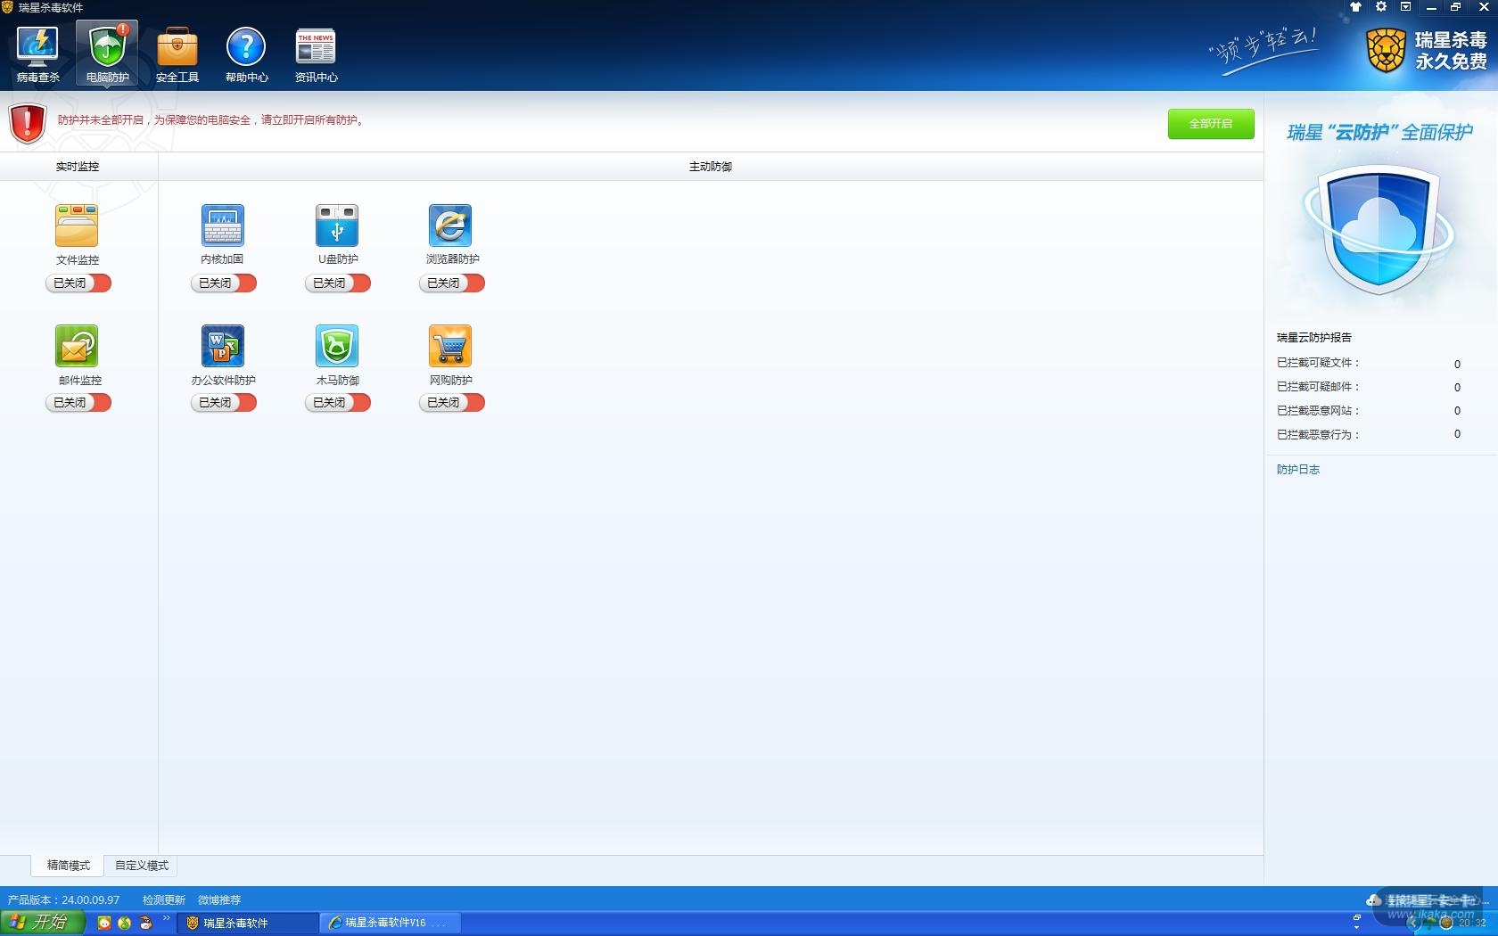The image size is (1498, 936).
Task: Switch to the 瑞星杀毒软件V16 browser taskbar window
Action: (391, 923)
